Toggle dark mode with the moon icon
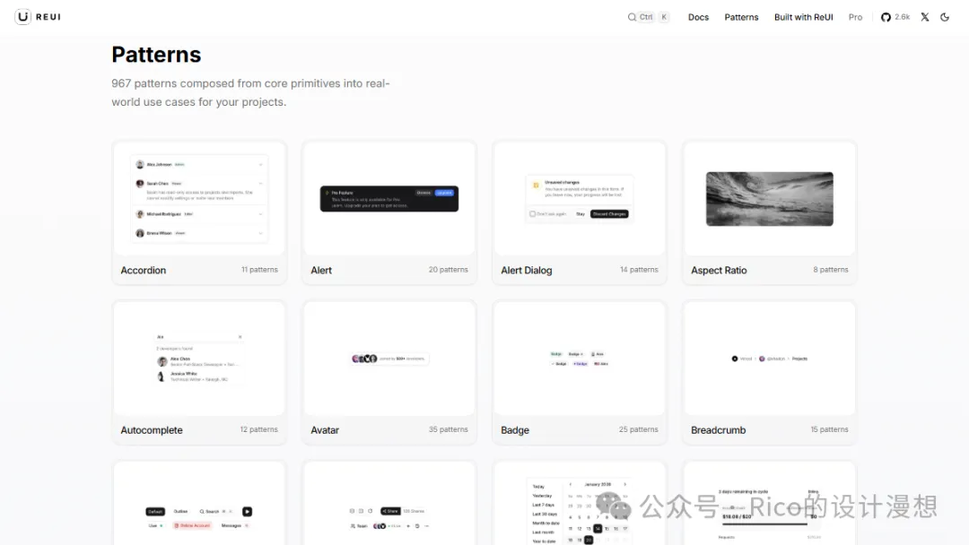The height and width of the screenshot is (545, 969). [x=945, y=17]
